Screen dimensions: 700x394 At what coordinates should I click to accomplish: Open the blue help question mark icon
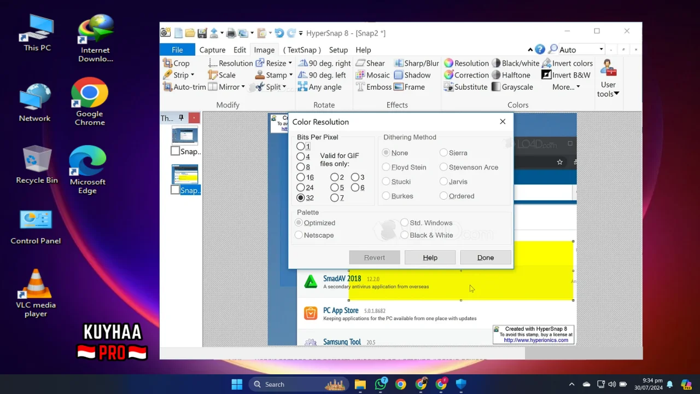coord(540,49)
